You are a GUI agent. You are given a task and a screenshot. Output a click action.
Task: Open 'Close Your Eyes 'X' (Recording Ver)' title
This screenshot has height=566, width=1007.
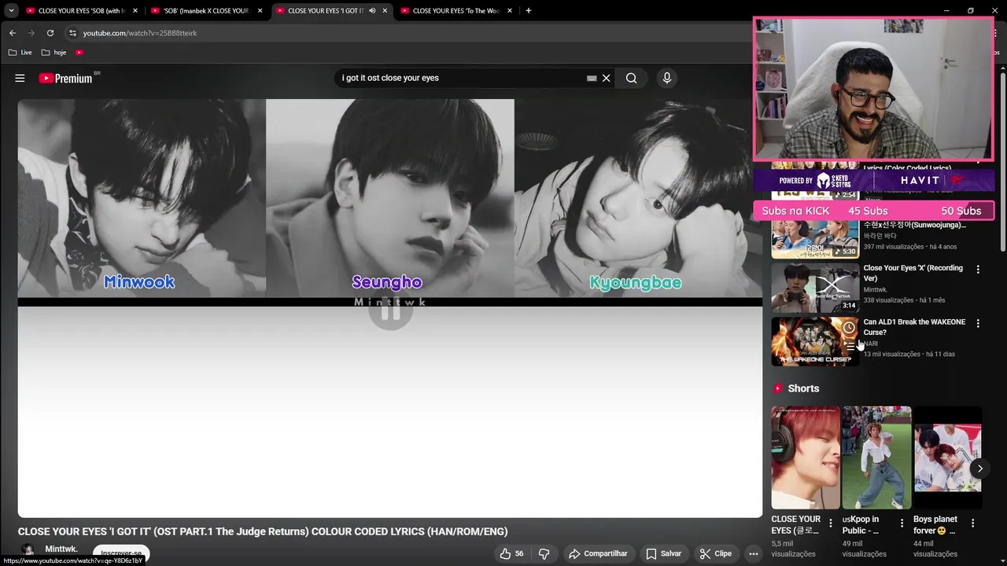point(913,273)
